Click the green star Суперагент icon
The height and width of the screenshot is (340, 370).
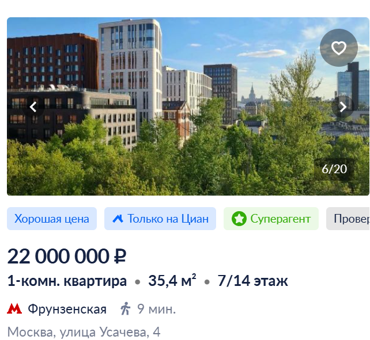pos(239,219)
